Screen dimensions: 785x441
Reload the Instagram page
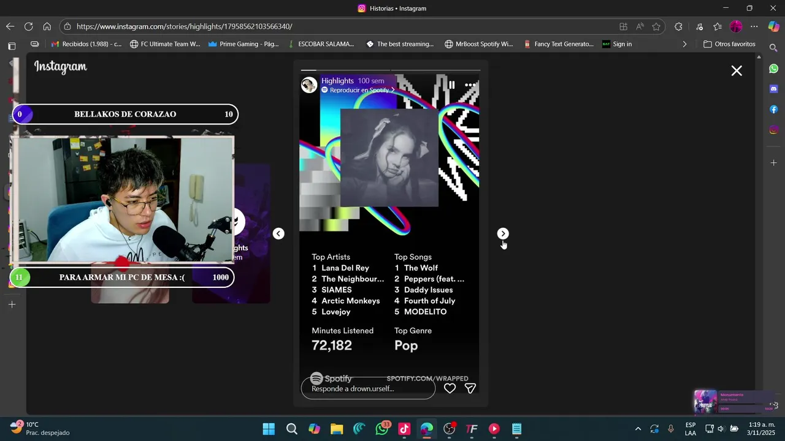click(x=28, y=26)
